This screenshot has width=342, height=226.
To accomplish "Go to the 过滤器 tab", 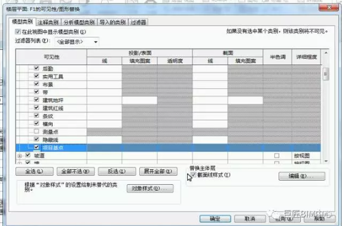I will [x=138, y=22].
